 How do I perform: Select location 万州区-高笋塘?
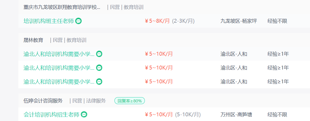[x=236, y=114]
